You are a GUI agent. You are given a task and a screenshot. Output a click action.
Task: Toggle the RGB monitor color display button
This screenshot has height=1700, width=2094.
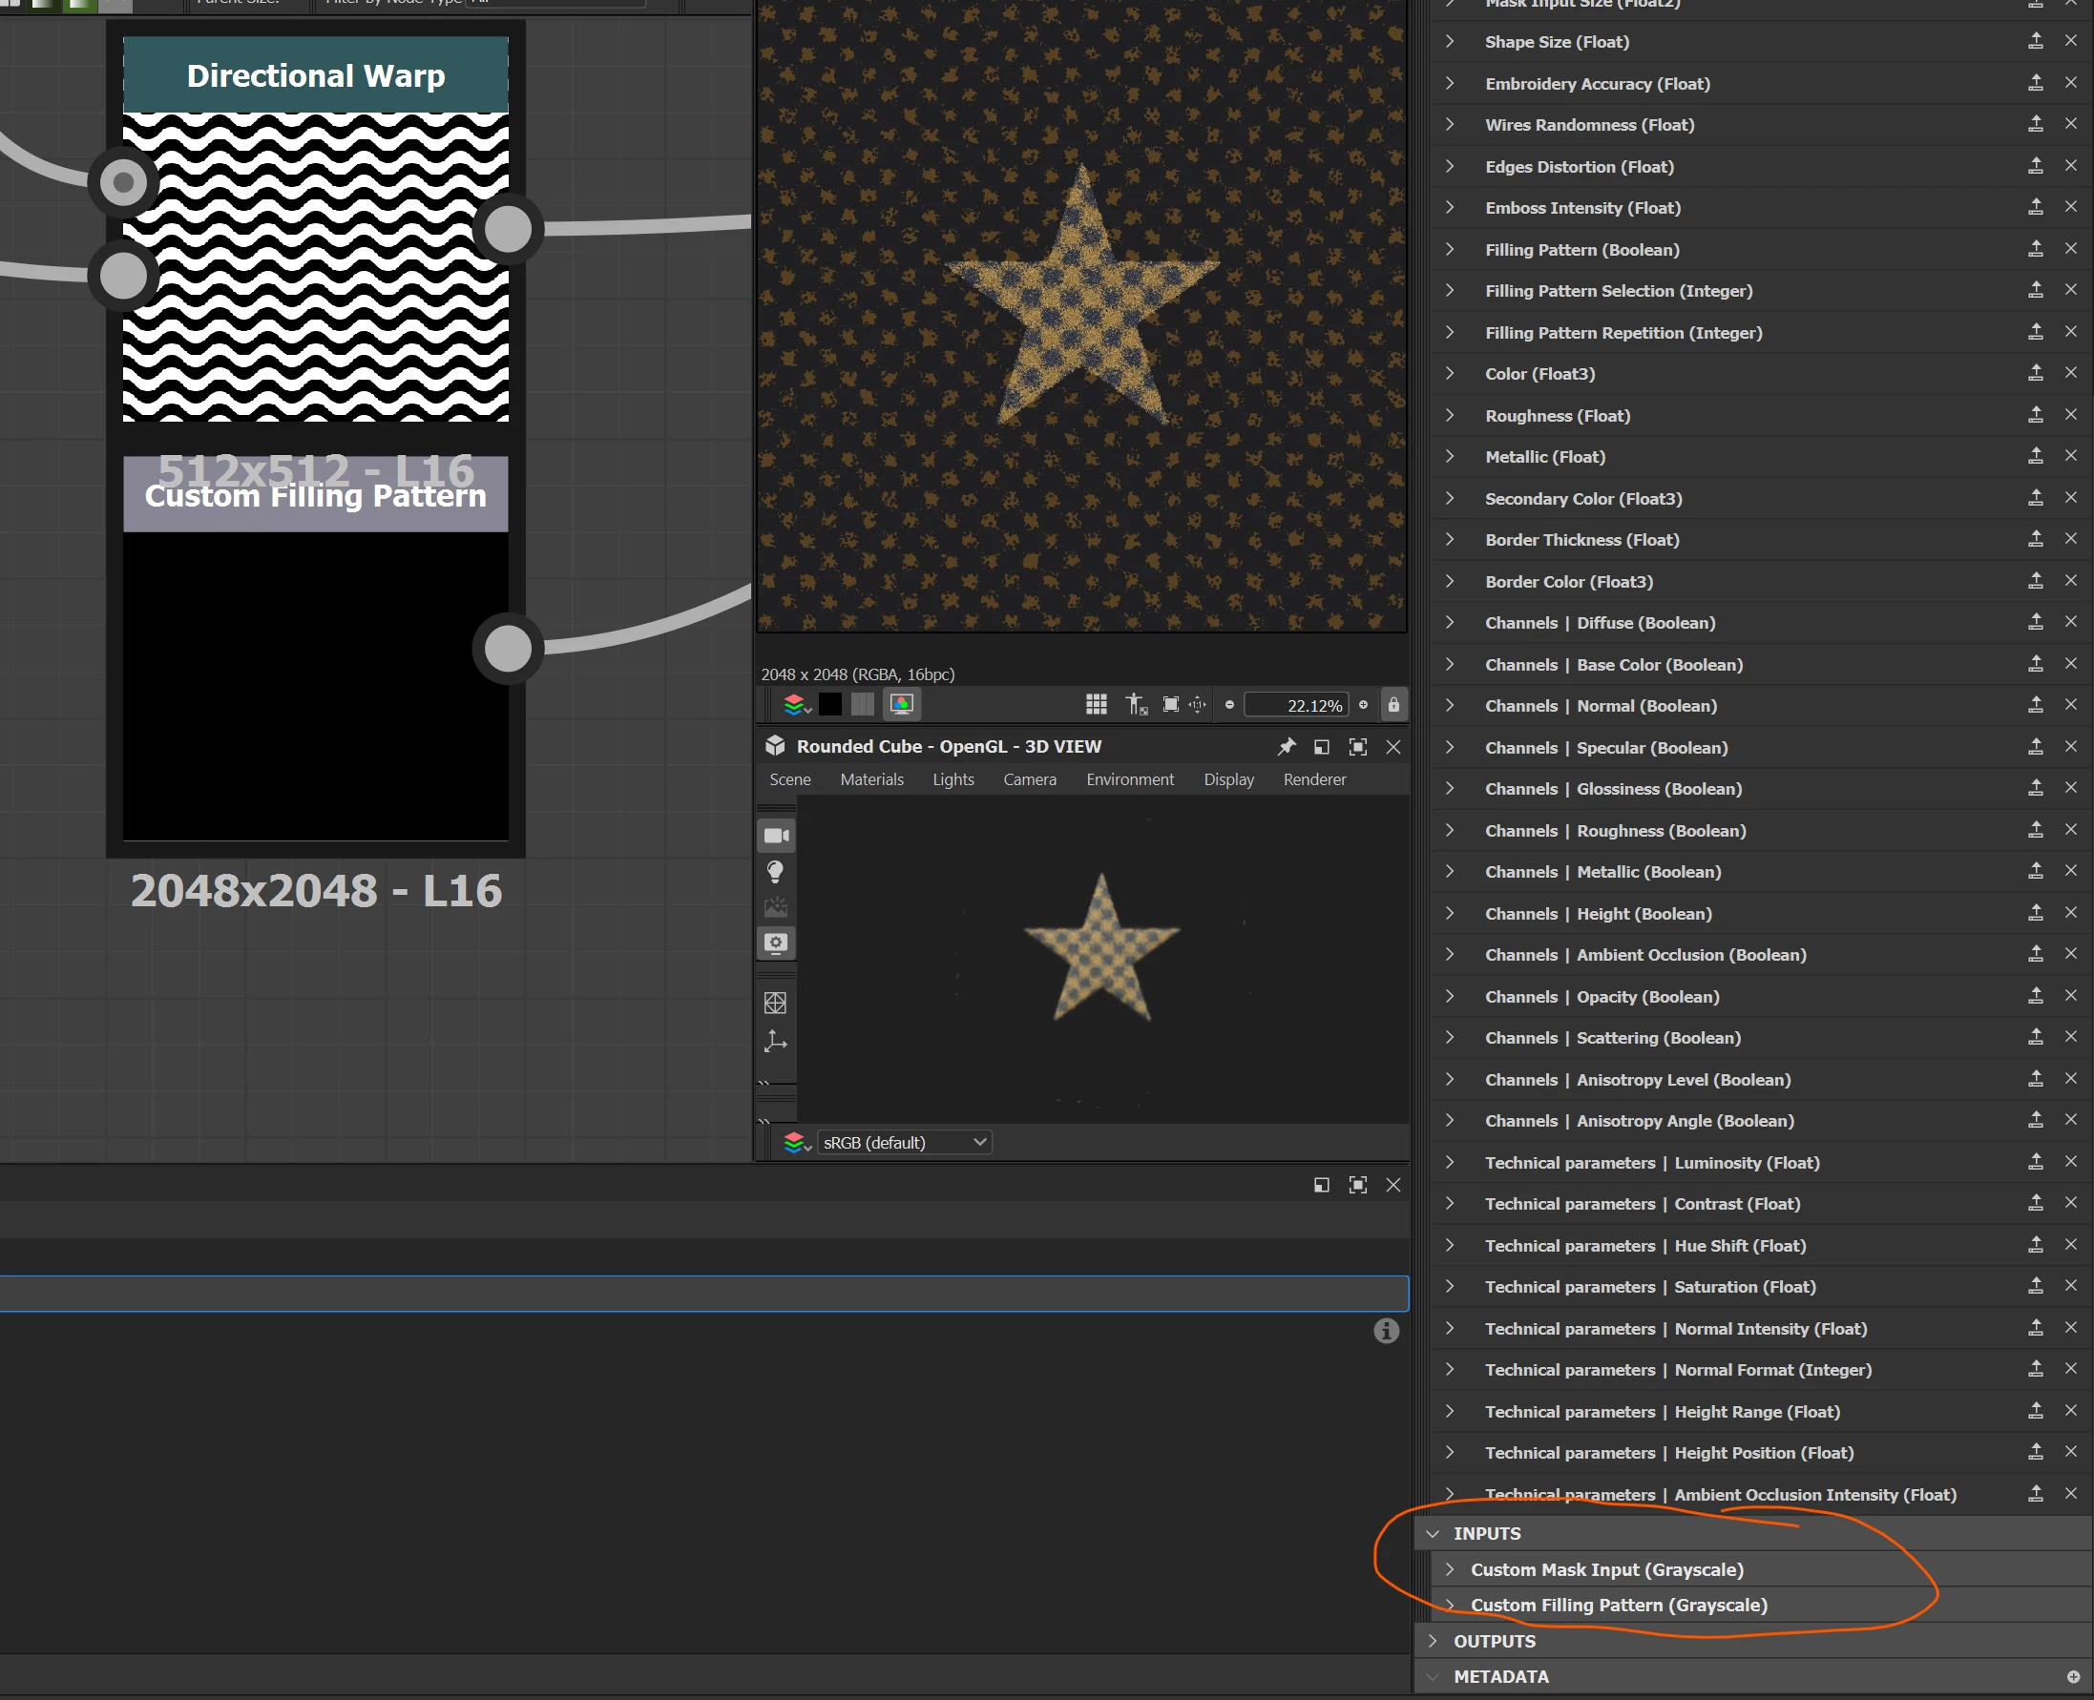click(901, 704)
